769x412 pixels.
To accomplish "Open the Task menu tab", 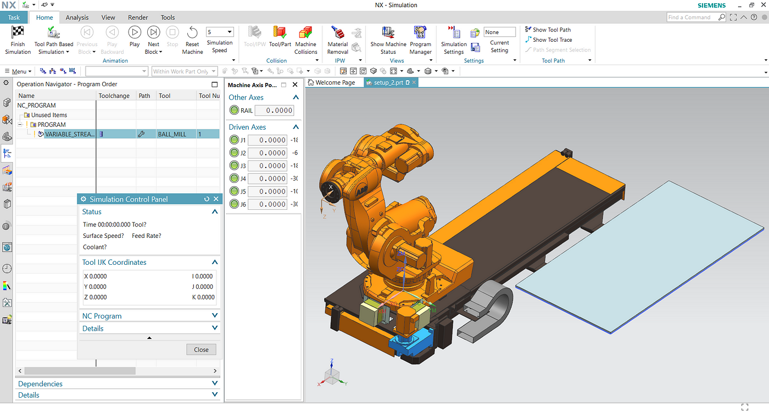I will 14,18.
